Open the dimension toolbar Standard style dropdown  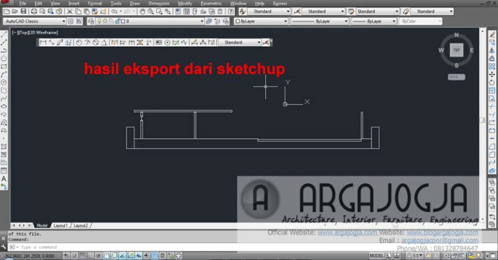coord(240,42)
